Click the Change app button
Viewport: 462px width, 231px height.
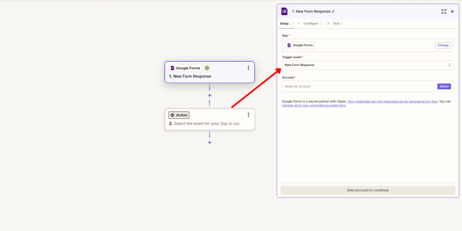click(443, 45)
